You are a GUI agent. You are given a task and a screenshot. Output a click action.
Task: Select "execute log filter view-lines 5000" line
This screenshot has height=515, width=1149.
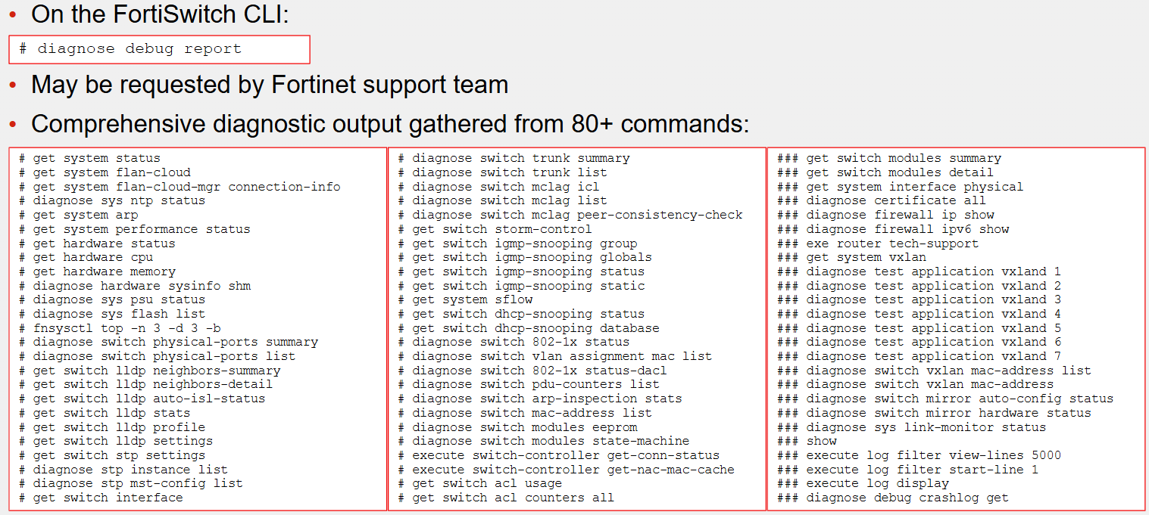pyautogui.click(x=919, y=455)
